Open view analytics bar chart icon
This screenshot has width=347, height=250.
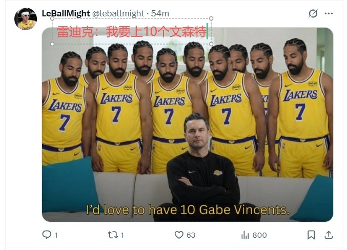245,235
